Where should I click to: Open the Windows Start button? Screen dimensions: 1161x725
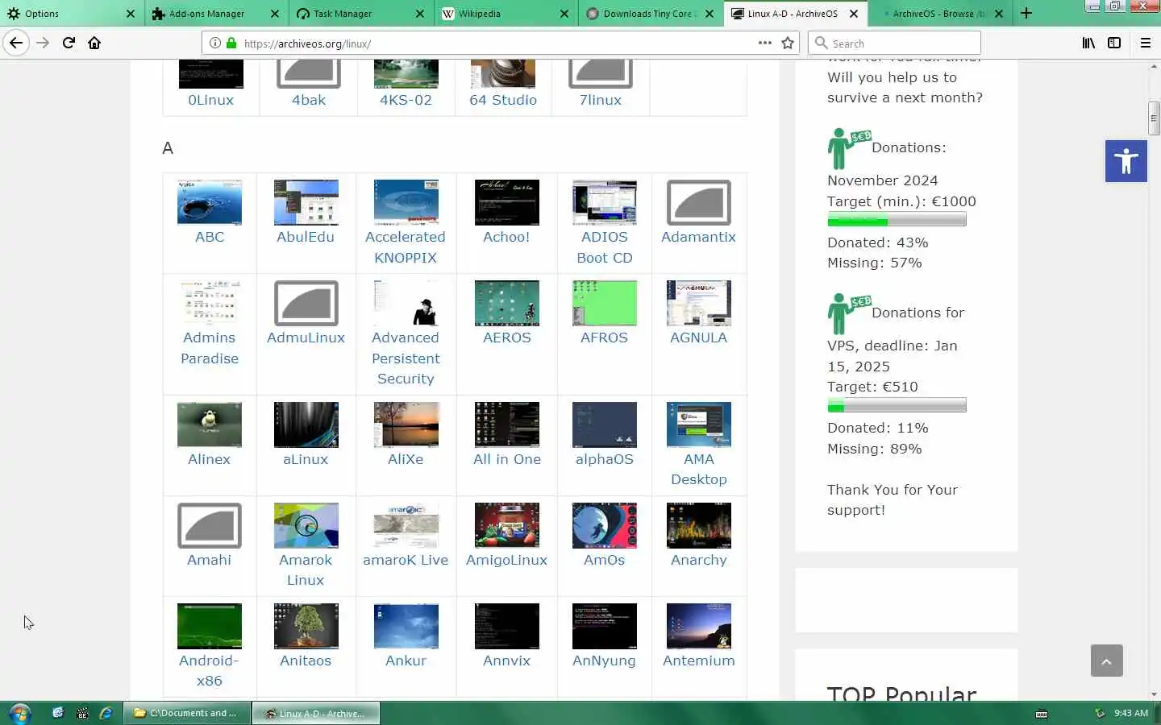pos(19,713)
